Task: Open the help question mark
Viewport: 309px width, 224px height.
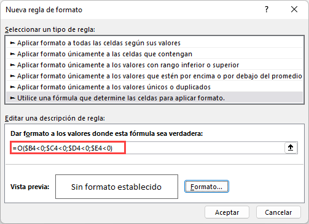Action: 267,9
